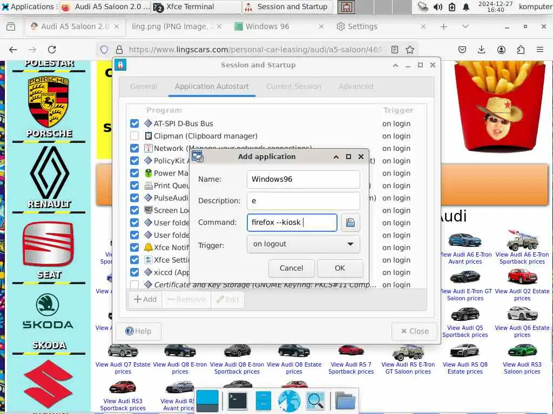Uncheck the AT-SPI D-Bus Bus checkbox
The image size is (553, 414).
coord(134,123)
